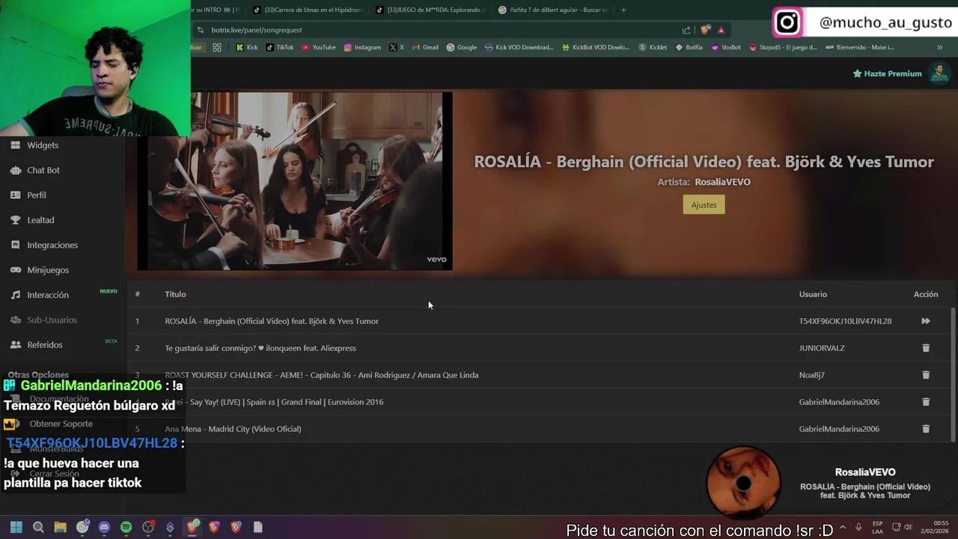The height and width of the screenshot is (539, 958).
Task: Open the Kick VOD Download bookmark
Action: click(519, 47)
